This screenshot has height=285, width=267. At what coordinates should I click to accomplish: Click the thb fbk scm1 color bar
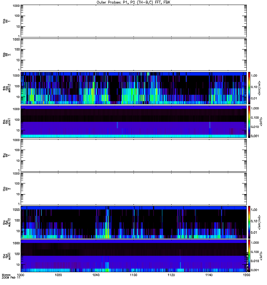(x=249, y=121)
